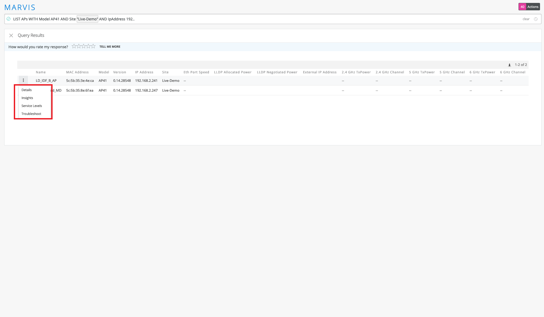Clear the Marvis query
The image size is (544, 317).
526,19
